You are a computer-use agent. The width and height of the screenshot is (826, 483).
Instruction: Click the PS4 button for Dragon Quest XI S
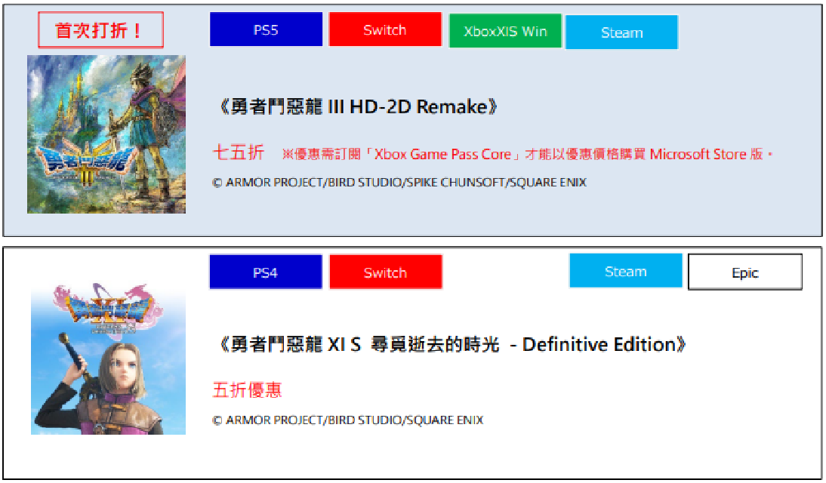[x=266, y=272]
